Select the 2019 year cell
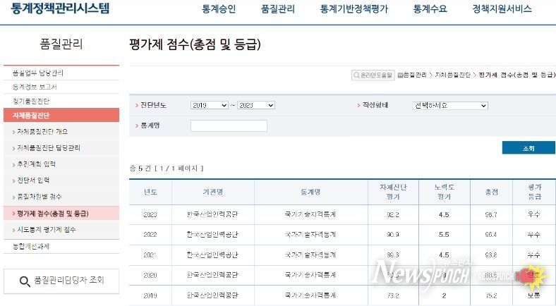The image size is (556, 306). tap(150, 295)
